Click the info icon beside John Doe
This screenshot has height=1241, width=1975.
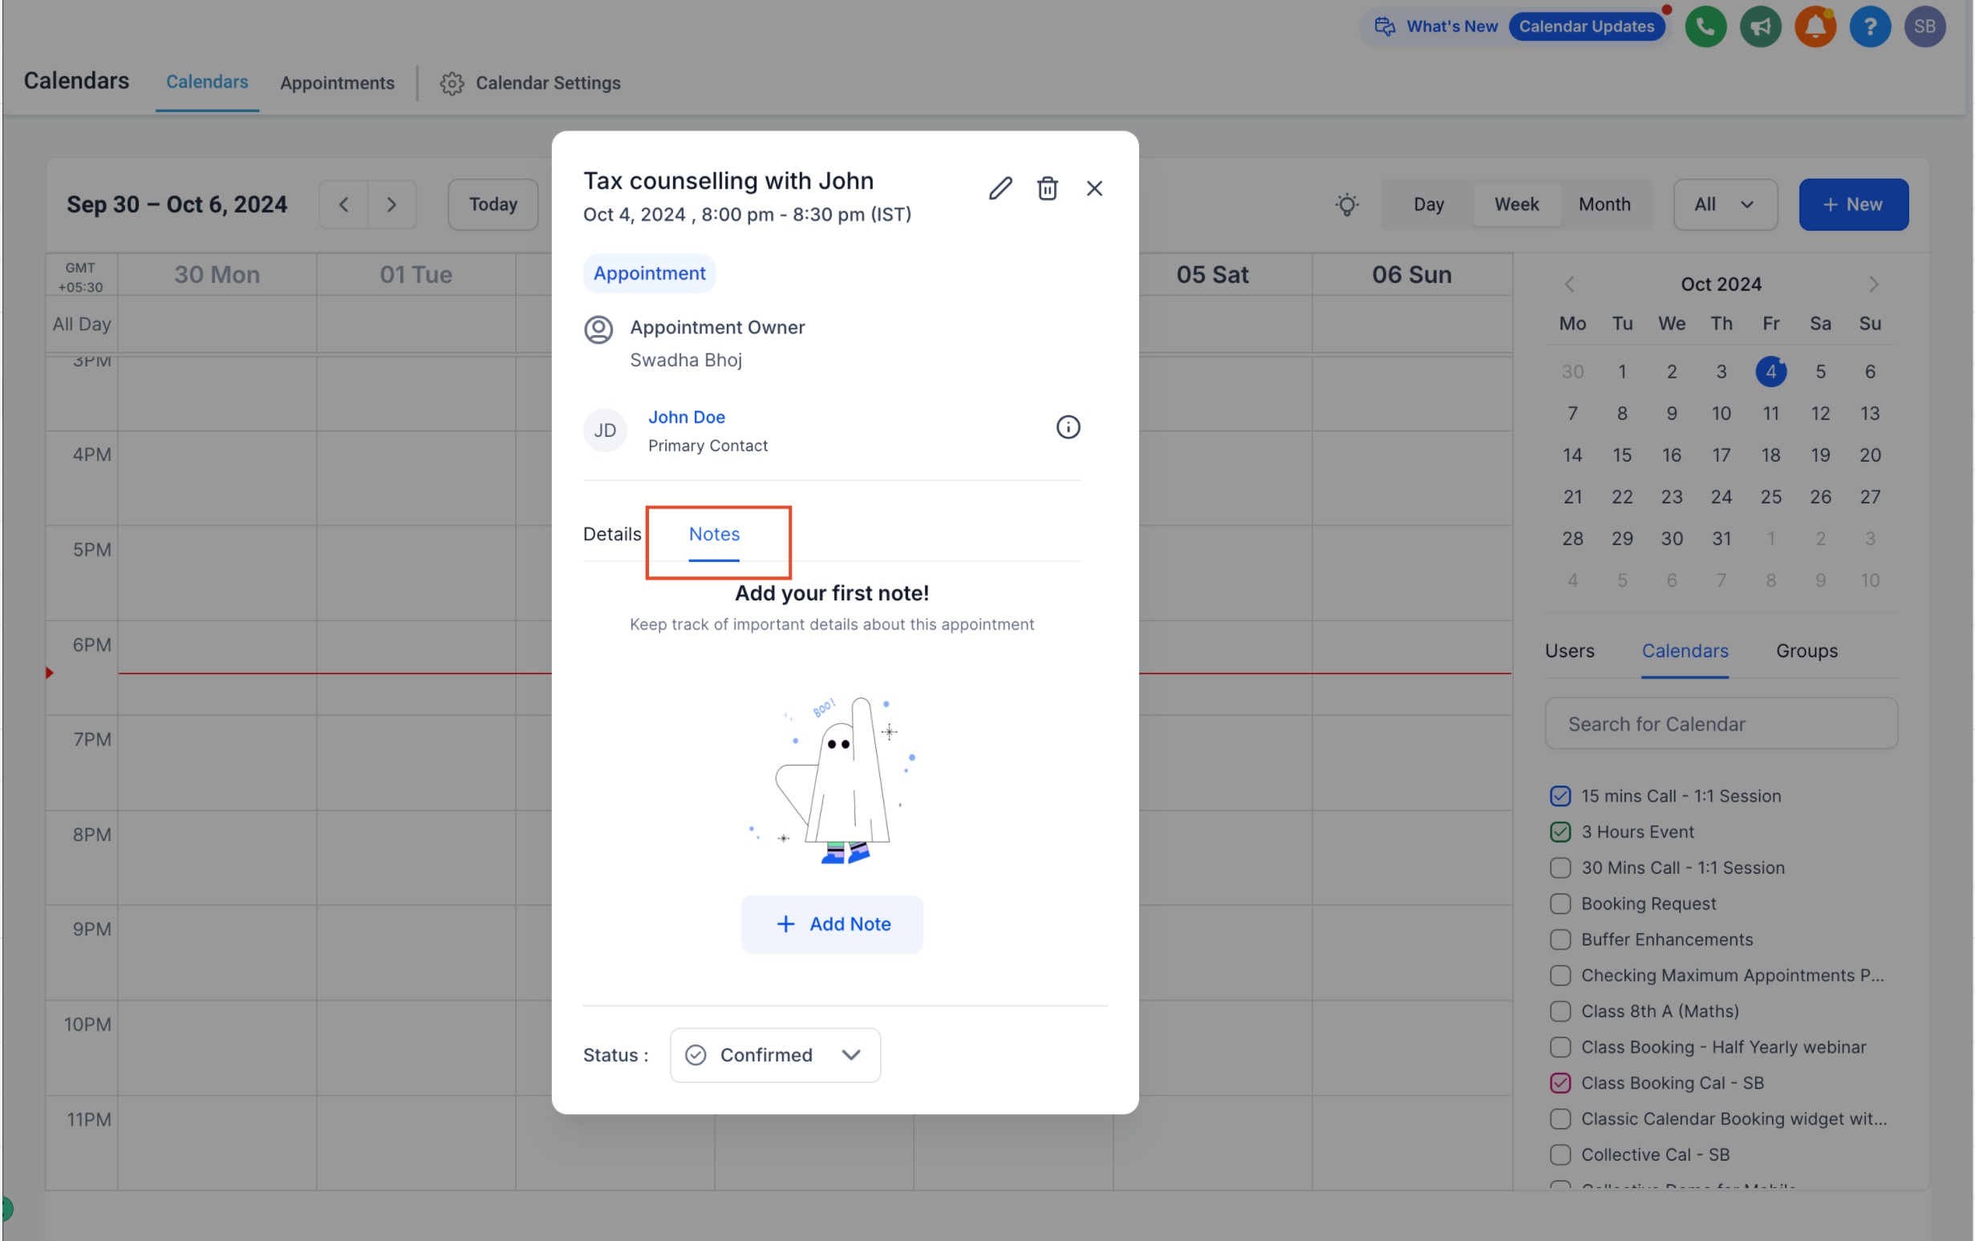tap(1067, 426)
